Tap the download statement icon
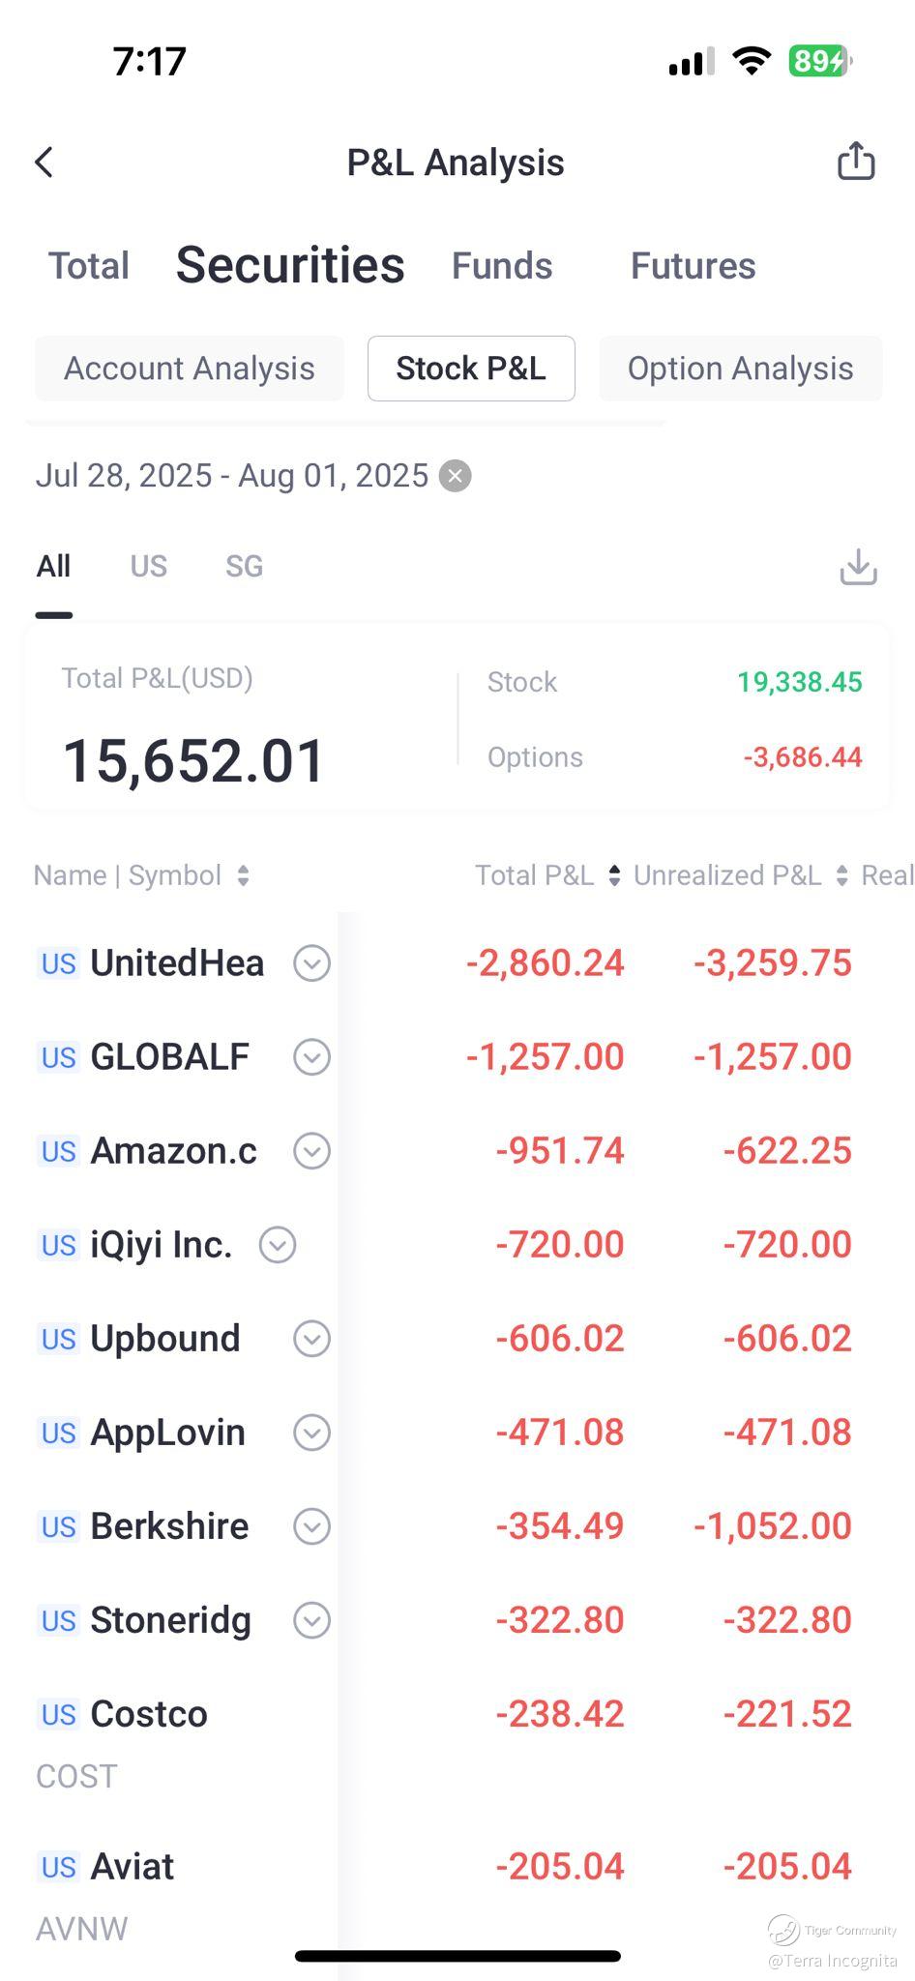 858,567
